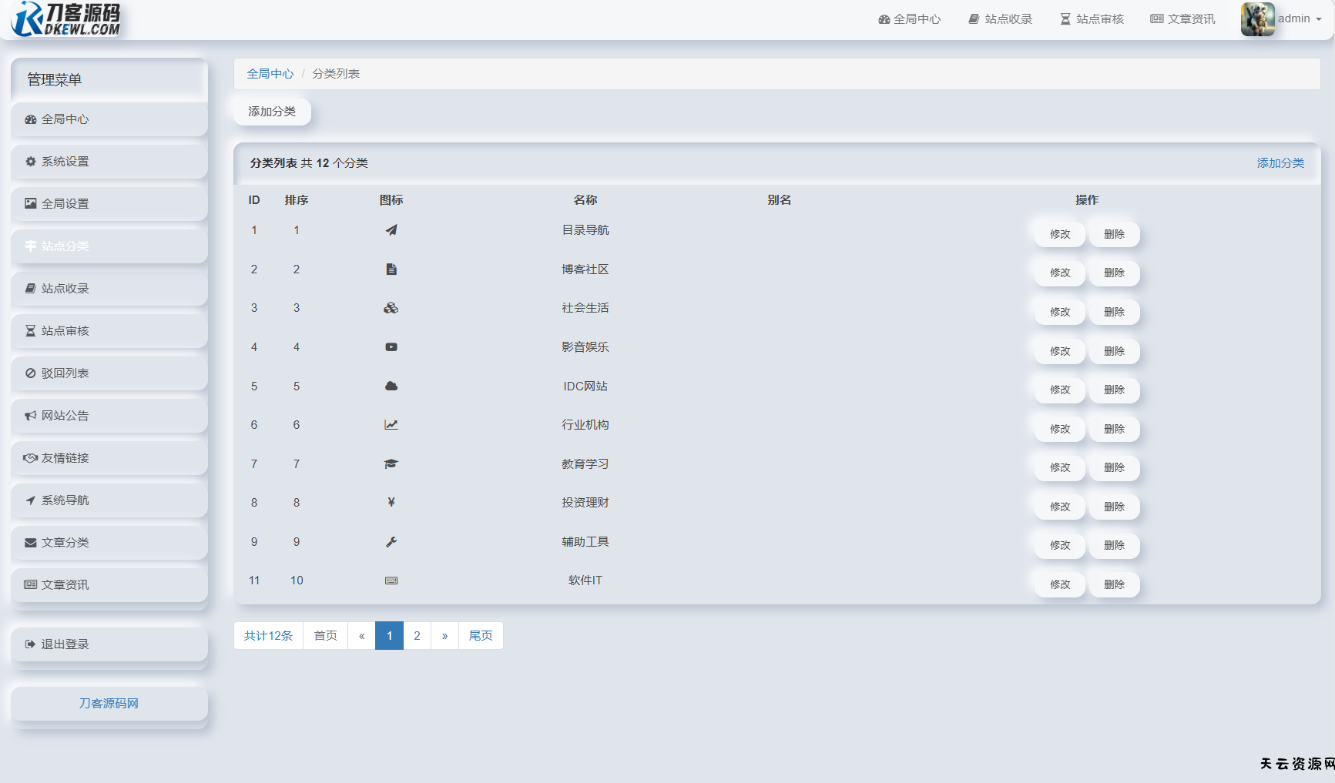Click the graduation cap icon for 教育学习
Viewport: 1335px width, 783px height.
click(391, 464)
